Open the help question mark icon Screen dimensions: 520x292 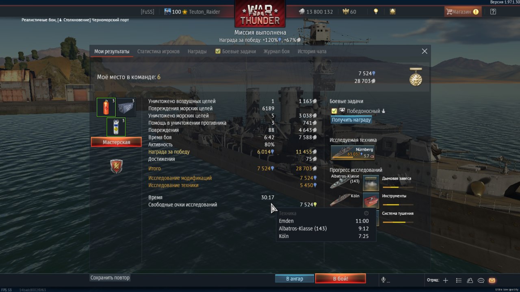tap(493, 12)
